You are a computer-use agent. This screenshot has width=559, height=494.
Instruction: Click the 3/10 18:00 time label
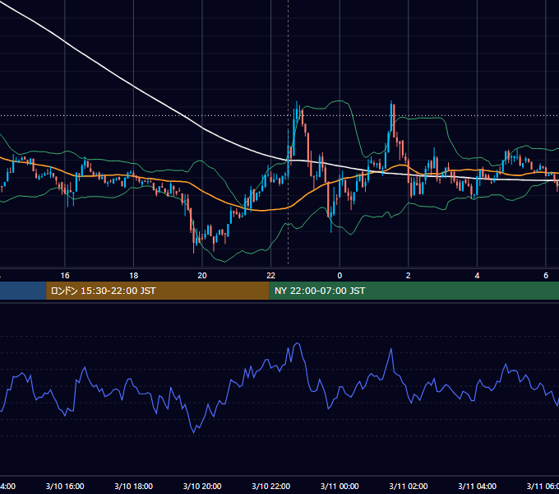(x=134, y=487)
